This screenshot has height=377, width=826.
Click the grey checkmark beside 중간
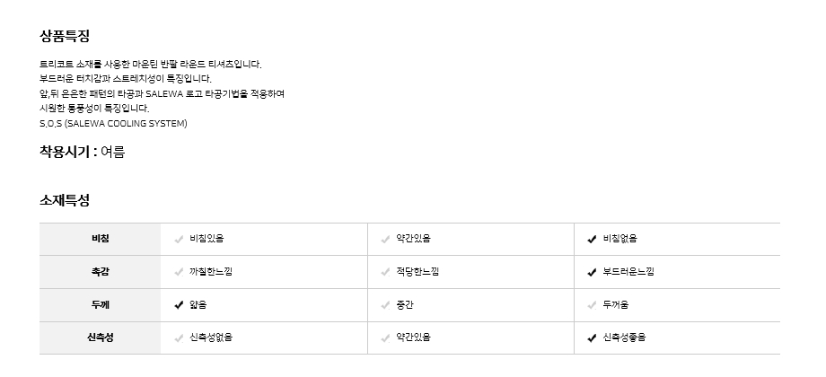pos(385,305)
